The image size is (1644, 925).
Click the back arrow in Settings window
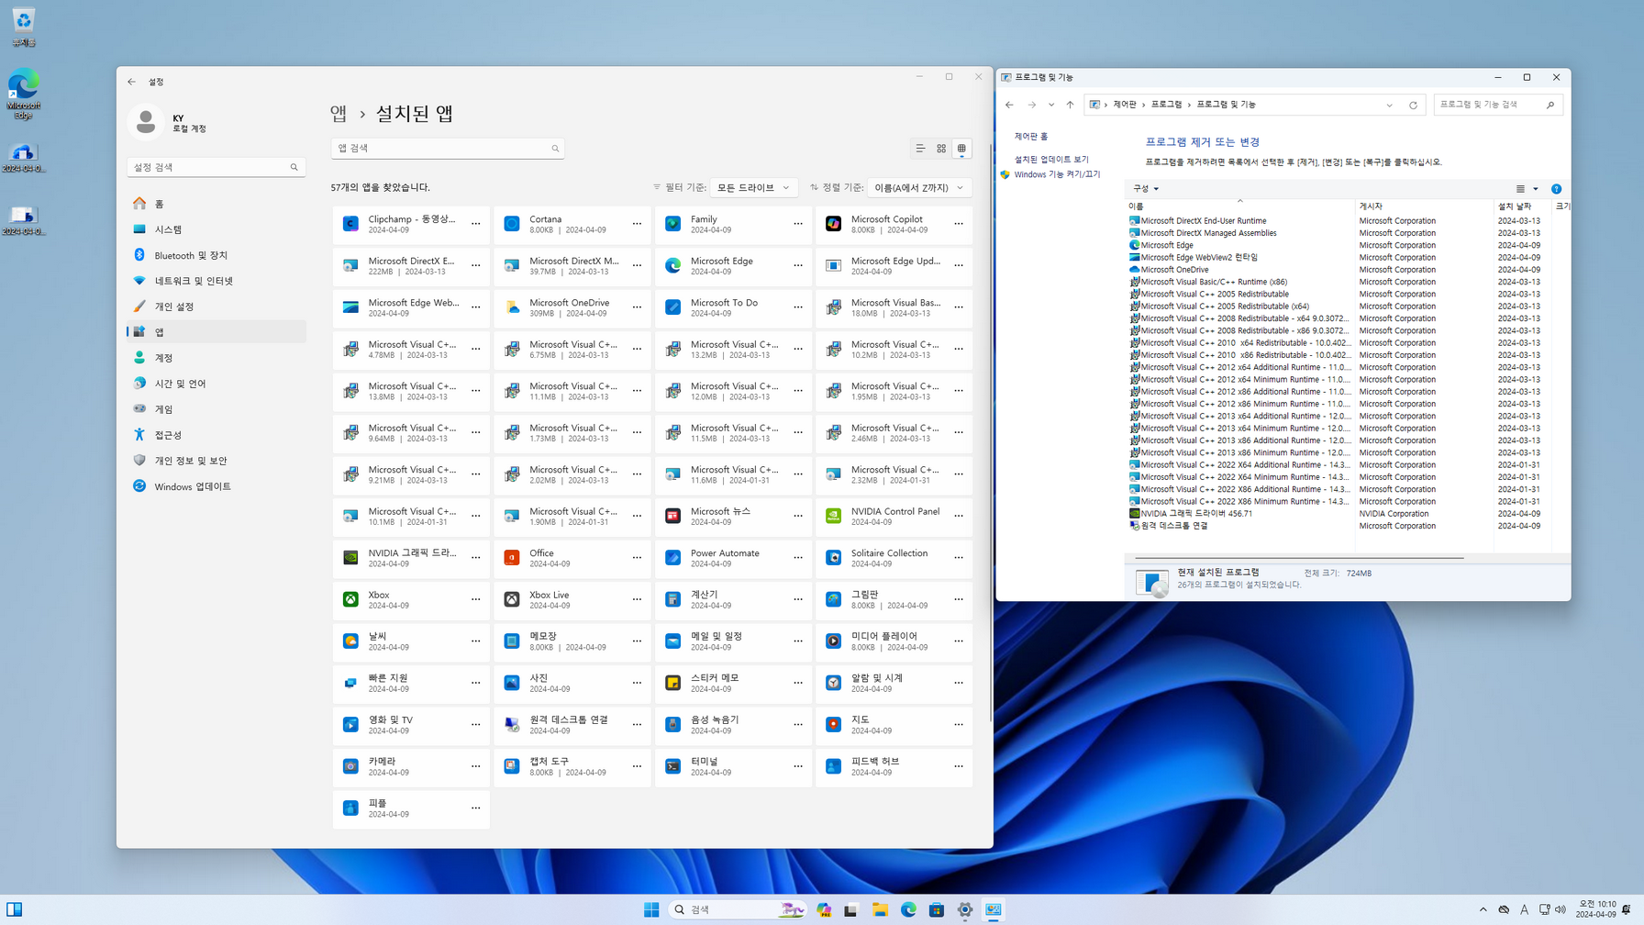(131, 82)
